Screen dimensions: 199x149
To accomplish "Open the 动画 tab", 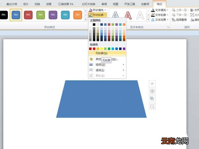I will (x=49, y=4).
